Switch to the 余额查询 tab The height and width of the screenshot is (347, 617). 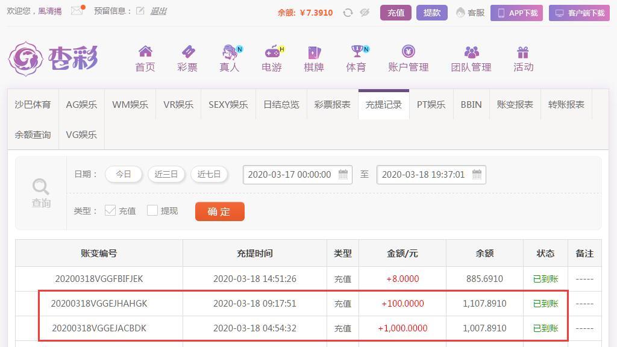(33, 134)
